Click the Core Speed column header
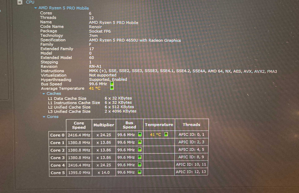 79,125
